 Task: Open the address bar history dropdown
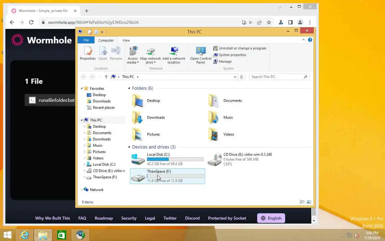(x=235, y=77)
